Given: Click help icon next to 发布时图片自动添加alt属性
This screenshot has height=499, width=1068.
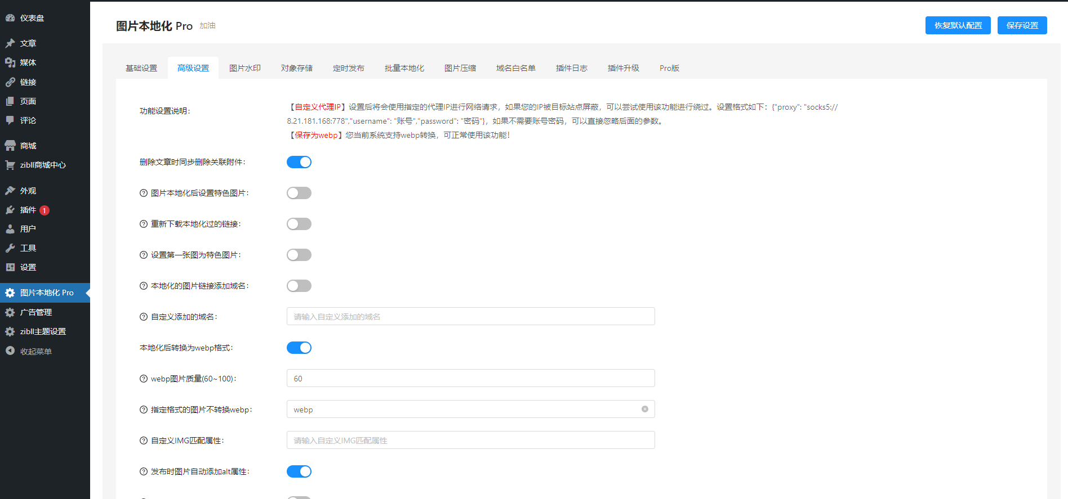Looking at the screenshot, I should click(x=144, y=471).
